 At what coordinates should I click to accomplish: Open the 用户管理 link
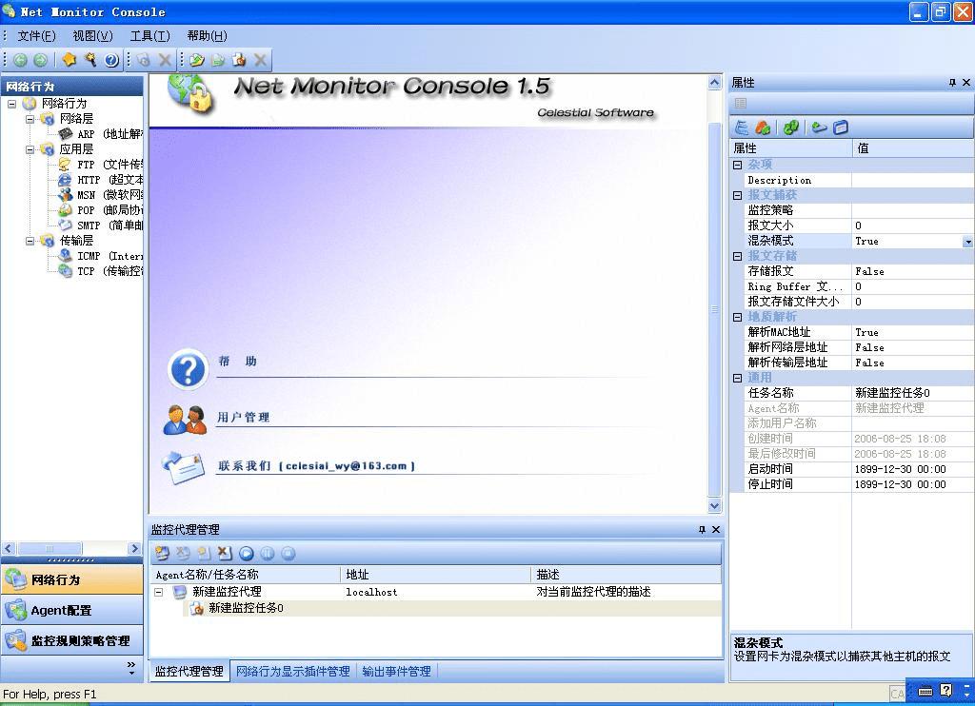click(243, 417)
